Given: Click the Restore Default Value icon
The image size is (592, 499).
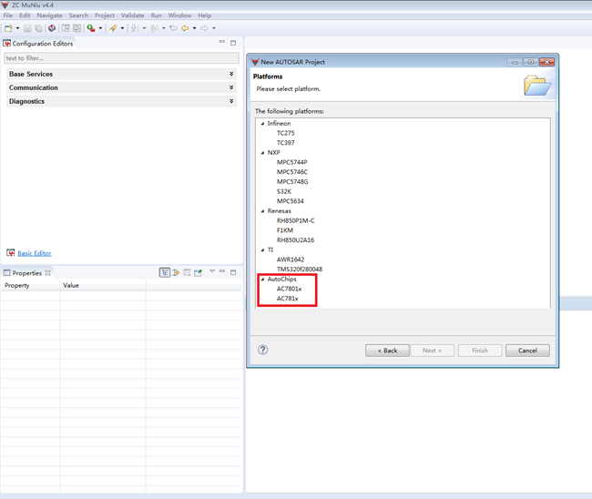Looking at the screenshot, I should [187, 272].
